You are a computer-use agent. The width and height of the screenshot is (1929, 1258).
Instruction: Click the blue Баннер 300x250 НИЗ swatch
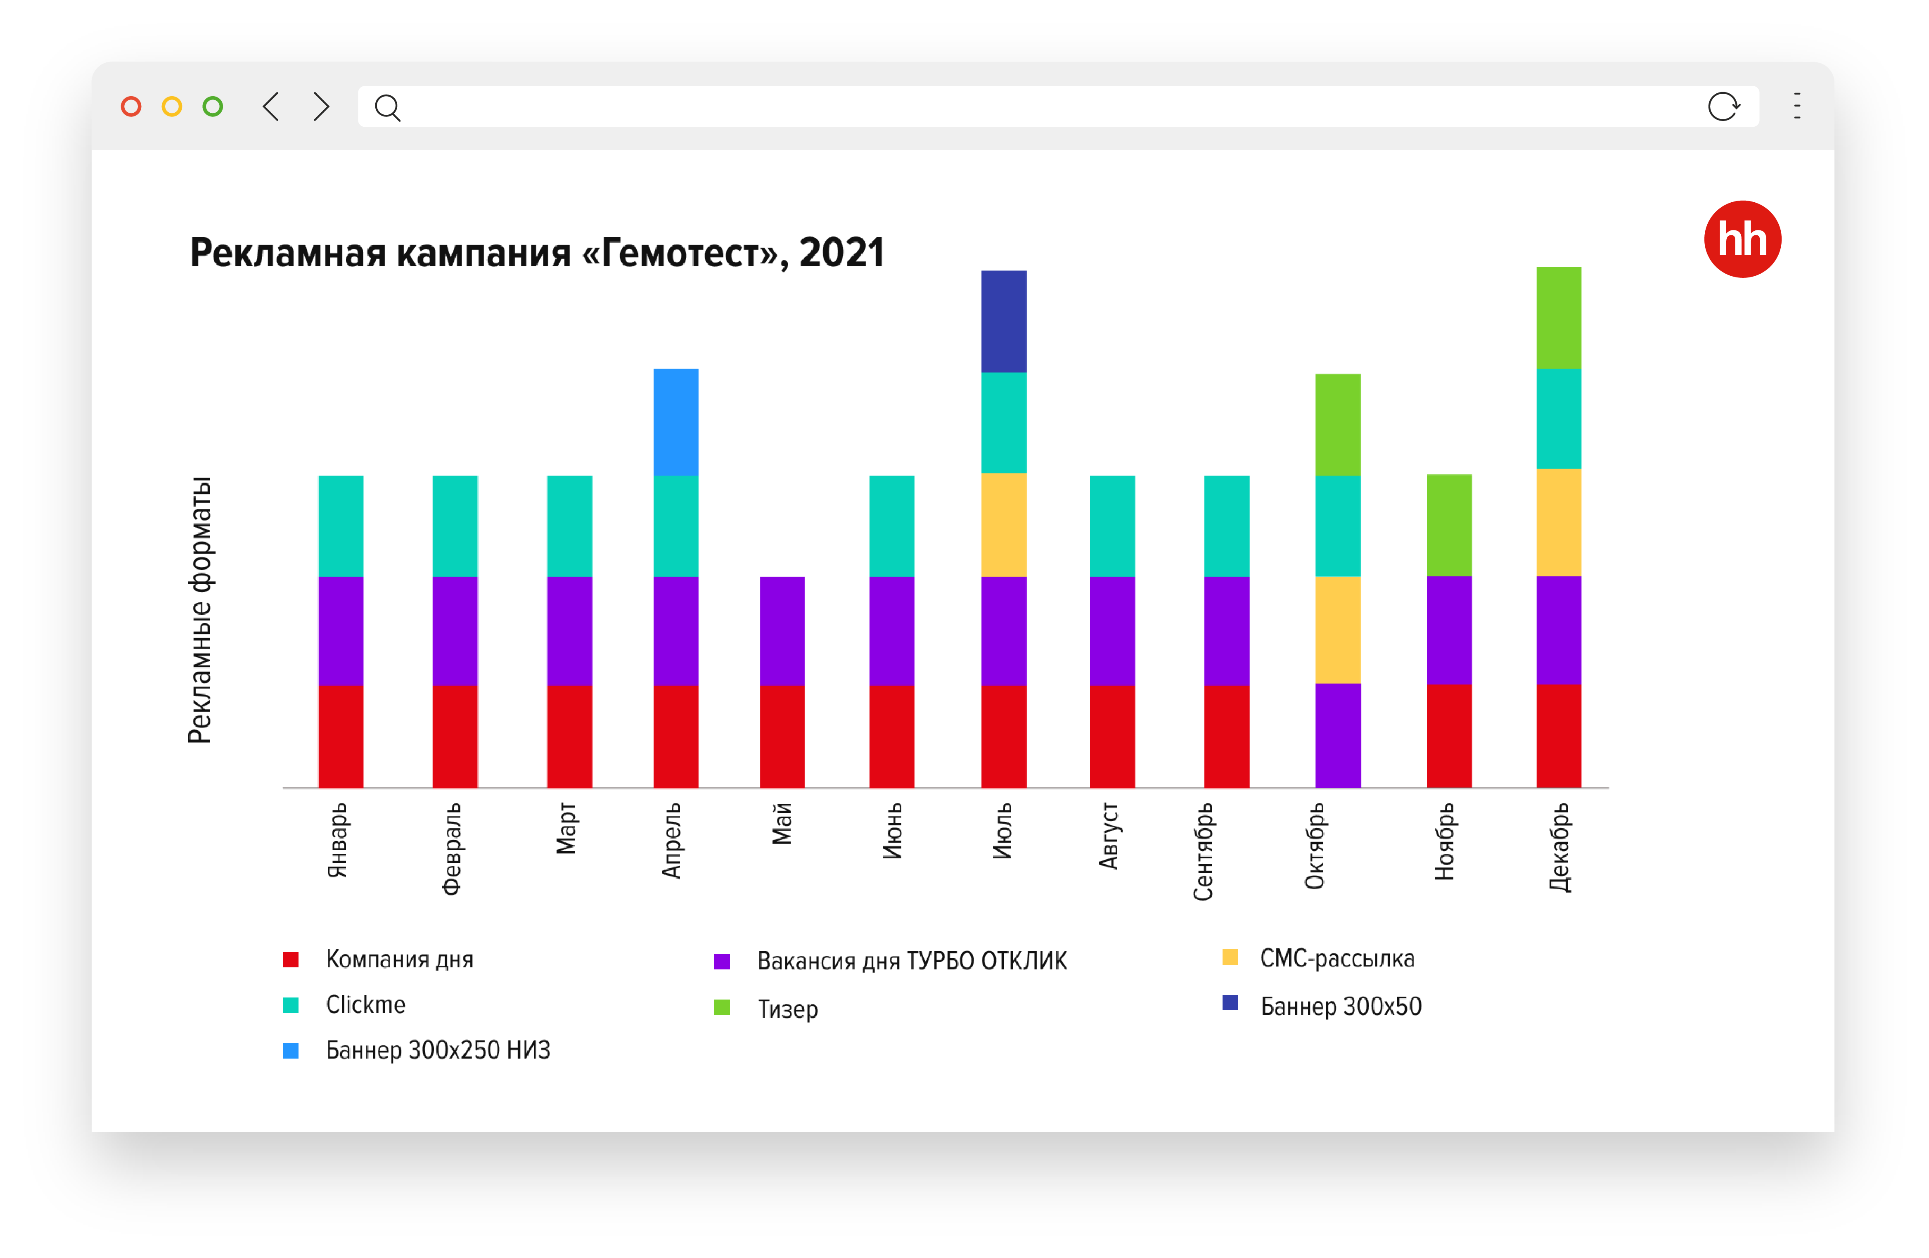291,1050
